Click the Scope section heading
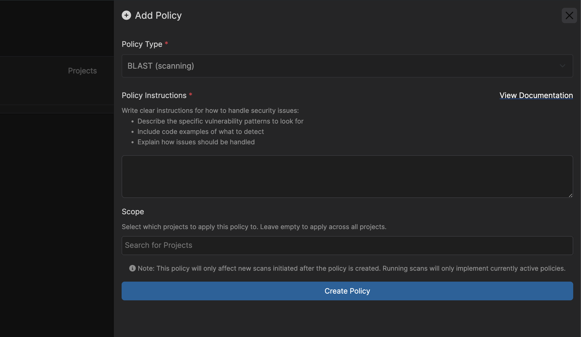The height and width of the screenshot is (337, 581). pyautogui.click(x=133, y=212)
